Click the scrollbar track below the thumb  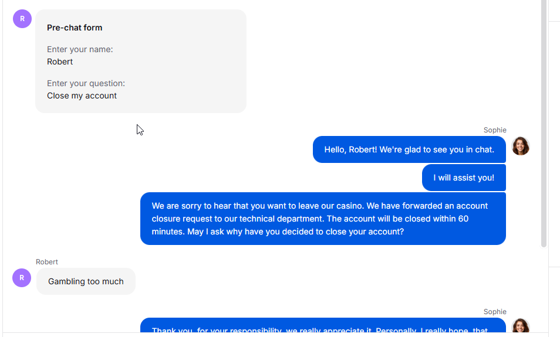[x=544, y=291]
